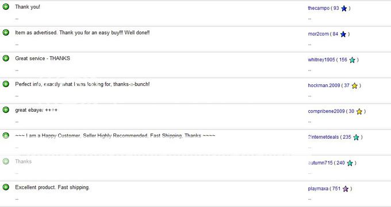The width and height of the screenshot is (391, 207).
Task: Click green plus icon next to "great ebayer"
Action: pyautogui.click(x=6, y=110)
